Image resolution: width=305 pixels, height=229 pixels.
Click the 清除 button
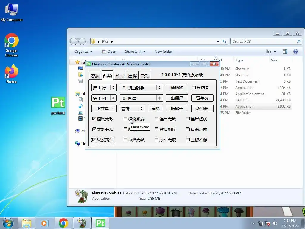(155, 109)
